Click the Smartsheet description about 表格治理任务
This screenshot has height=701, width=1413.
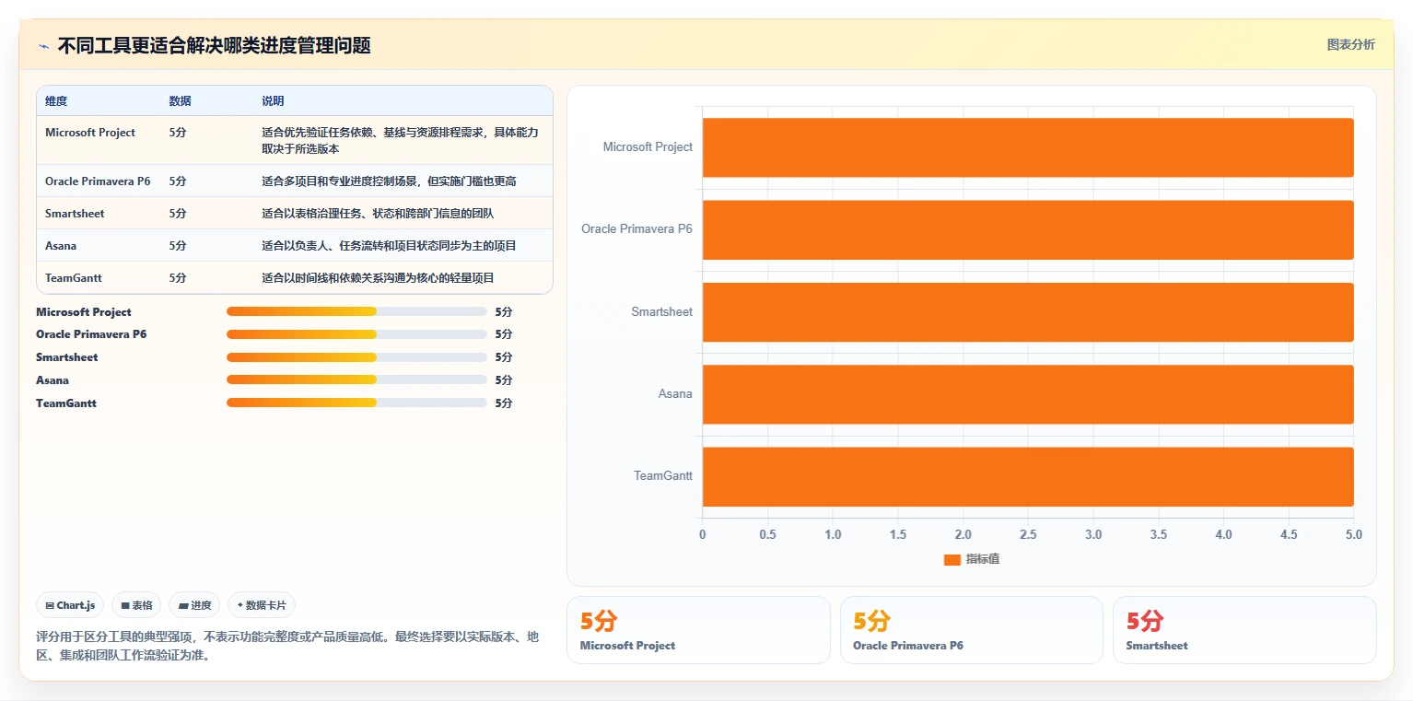(378, 214)
